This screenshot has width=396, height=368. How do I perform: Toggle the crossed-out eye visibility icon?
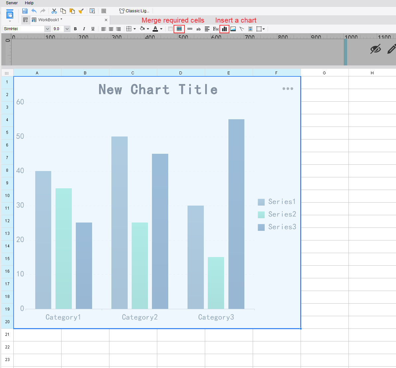[x=375, y=49]
